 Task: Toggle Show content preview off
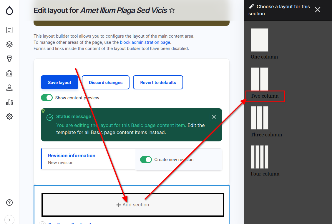tap(47, 97)
